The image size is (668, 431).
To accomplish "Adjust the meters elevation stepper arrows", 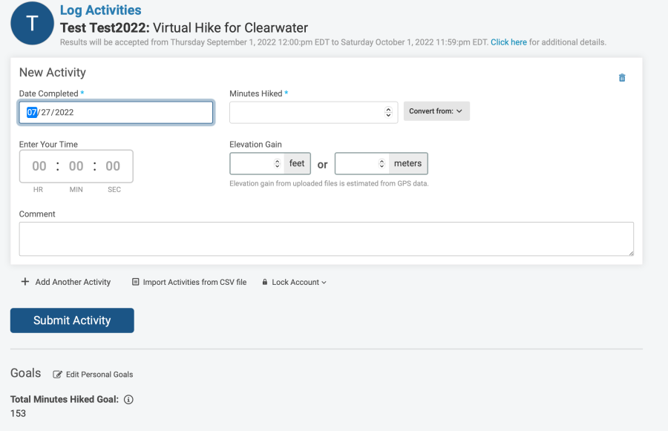I will (x=382, y=163).
